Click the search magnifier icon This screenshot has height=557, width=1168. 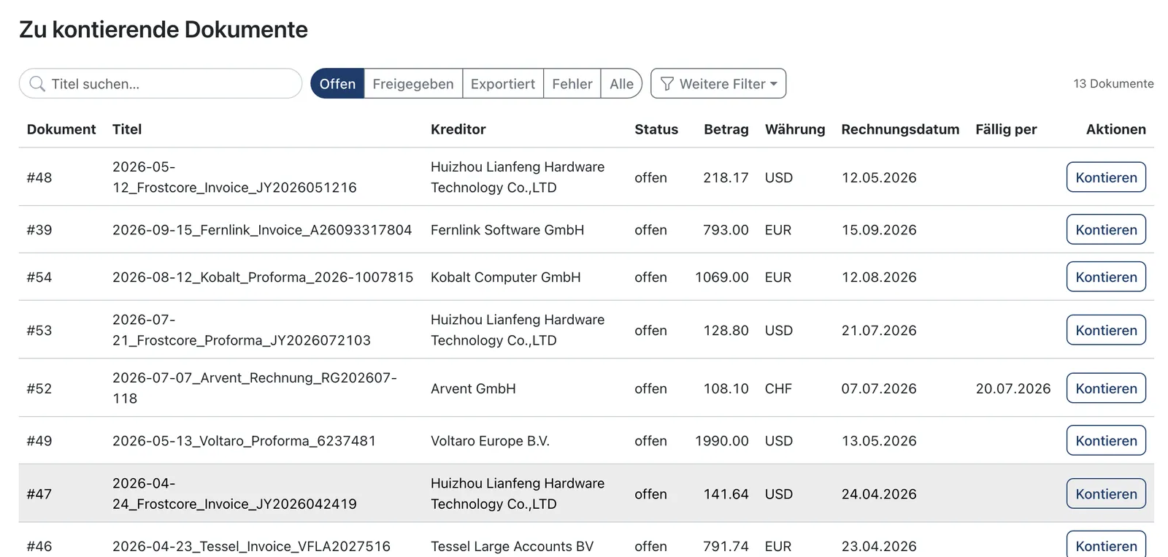point(37,84)
